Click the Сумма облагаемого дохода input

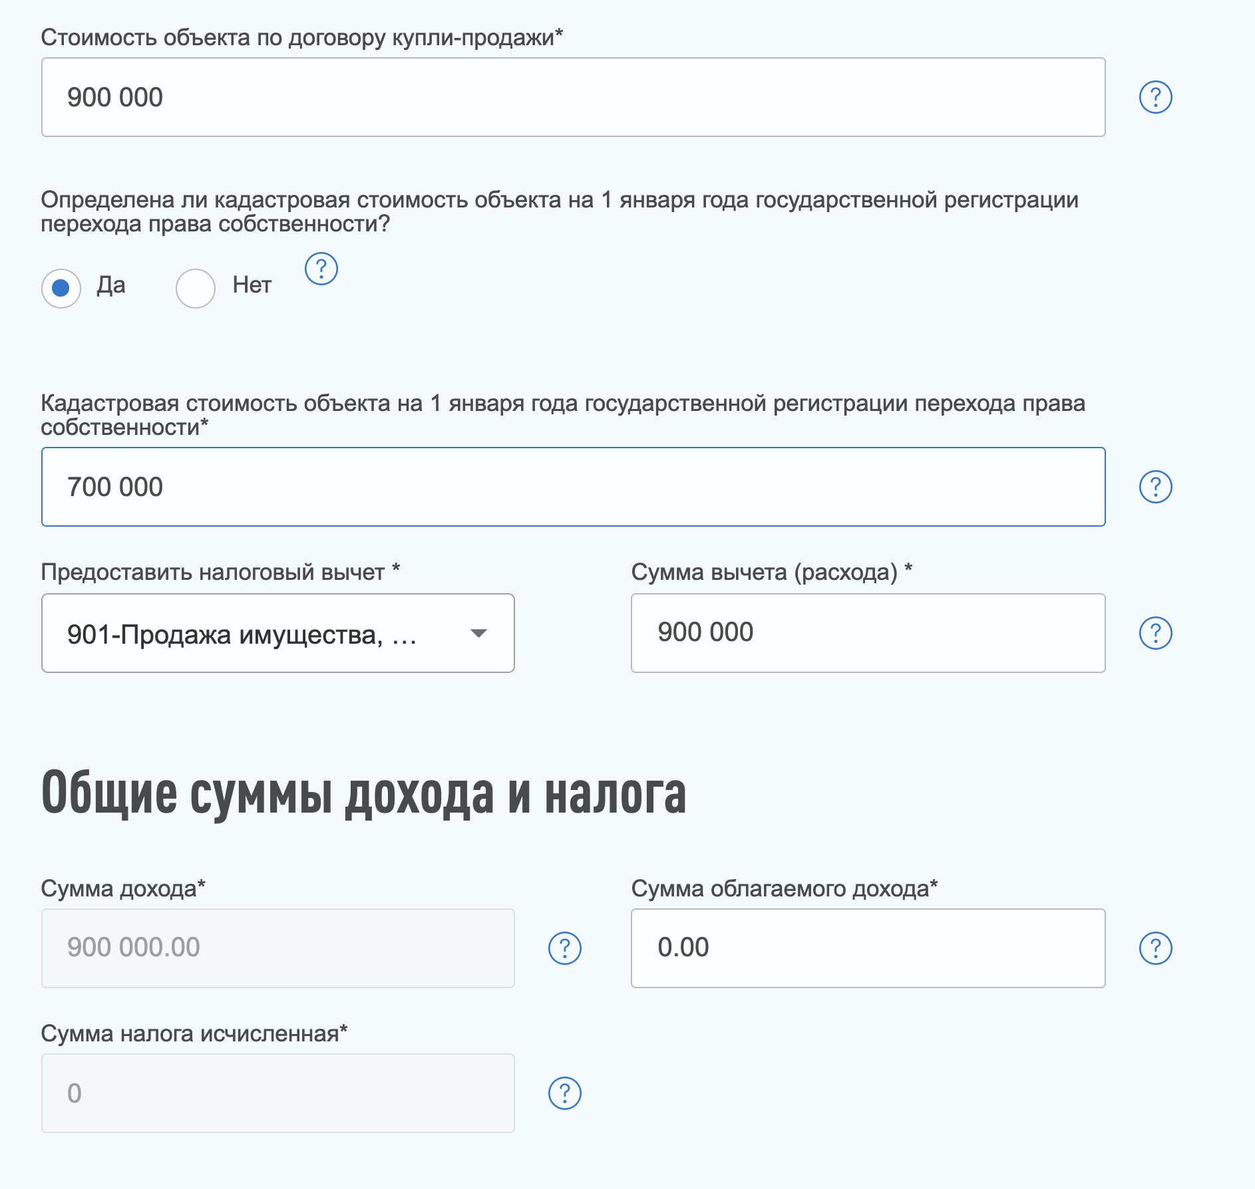coord(868,948)
